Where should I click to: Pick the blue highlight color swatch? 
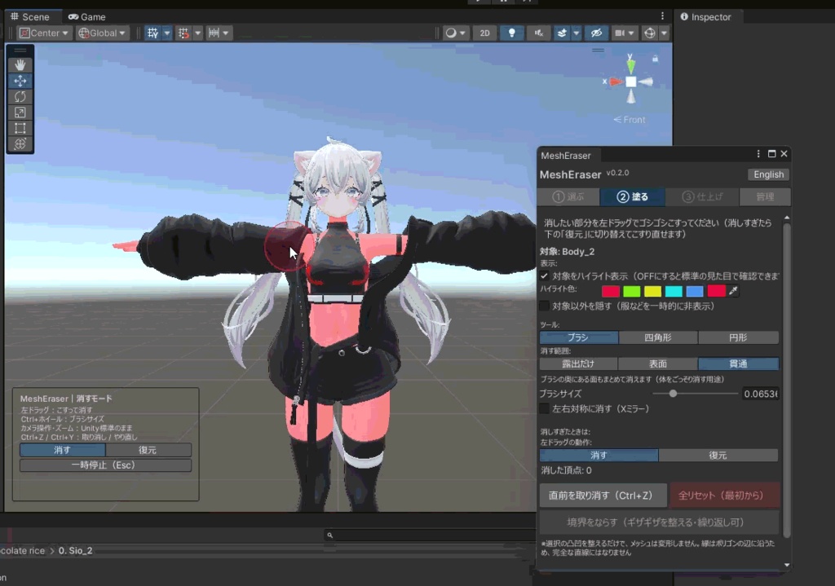click(695, 291)
